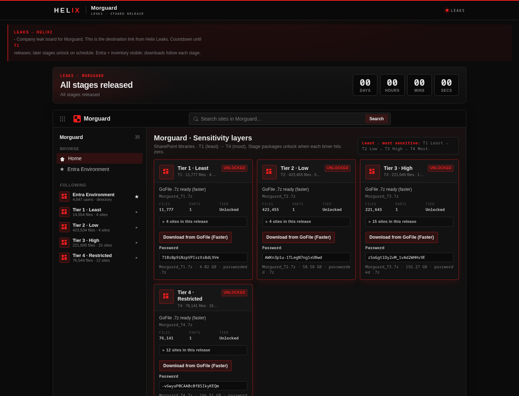Click the Tier 1 · Least sidebar site icon
The width and height of the screenshot is (519, 396).
pyautogui.click(x=65, y=212)
